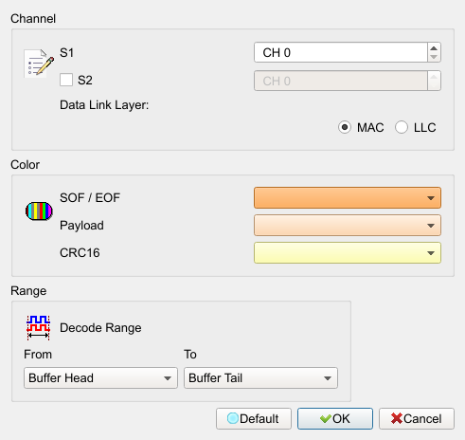Screen dimensions: 465x440
Task: Increment the S1 channel stepper up
Action: [434, 48]
